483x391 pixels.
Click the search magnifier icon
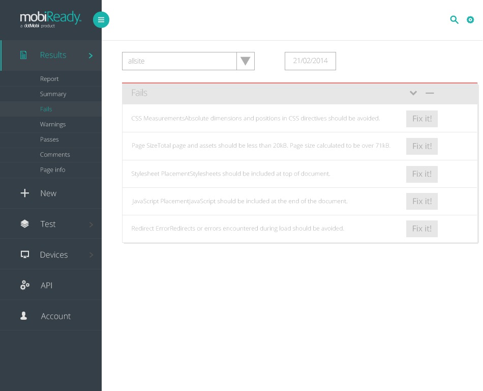(x=454, y=20)
